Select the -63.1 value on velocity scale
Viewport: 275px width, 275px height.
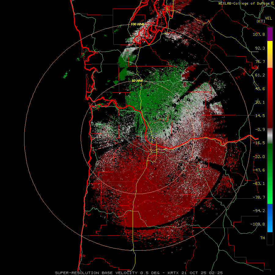(x=259, y=184)
